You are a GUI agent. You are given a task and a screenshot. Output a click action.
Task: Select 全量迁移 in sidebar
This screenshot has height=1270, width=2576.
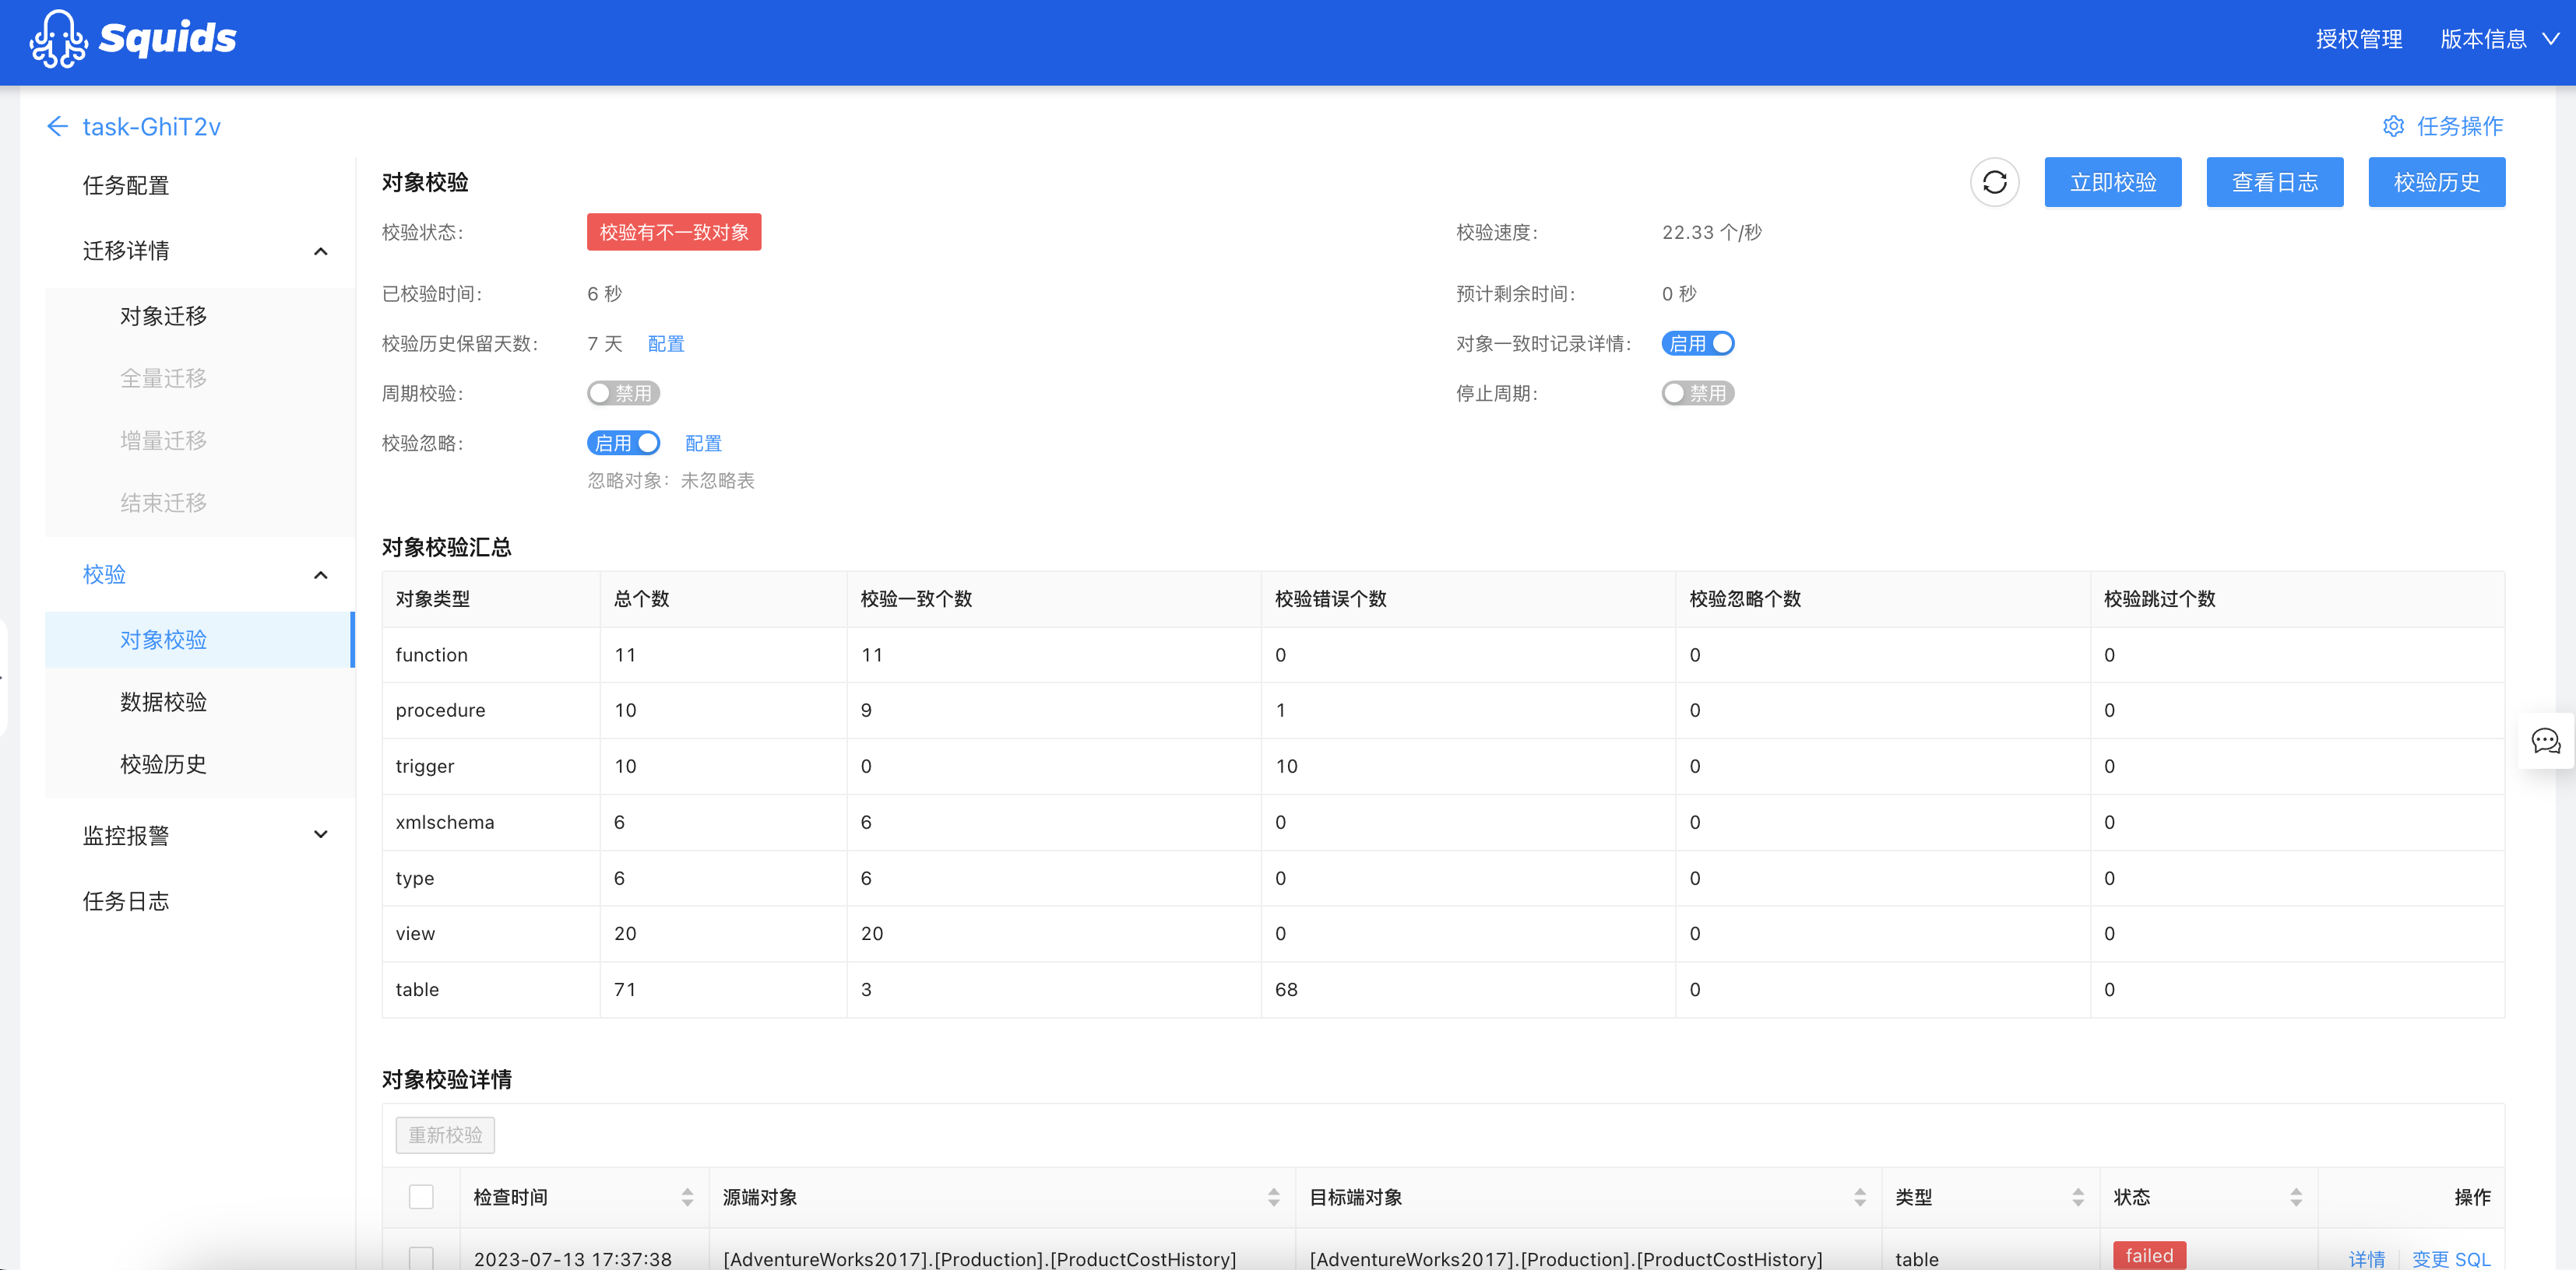coord(163,379)
